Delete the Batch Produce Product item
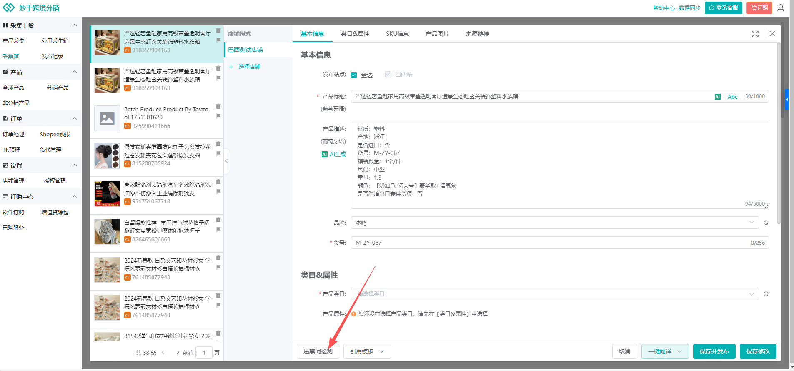This screenshot has width=794, height=371. (218, 106)
